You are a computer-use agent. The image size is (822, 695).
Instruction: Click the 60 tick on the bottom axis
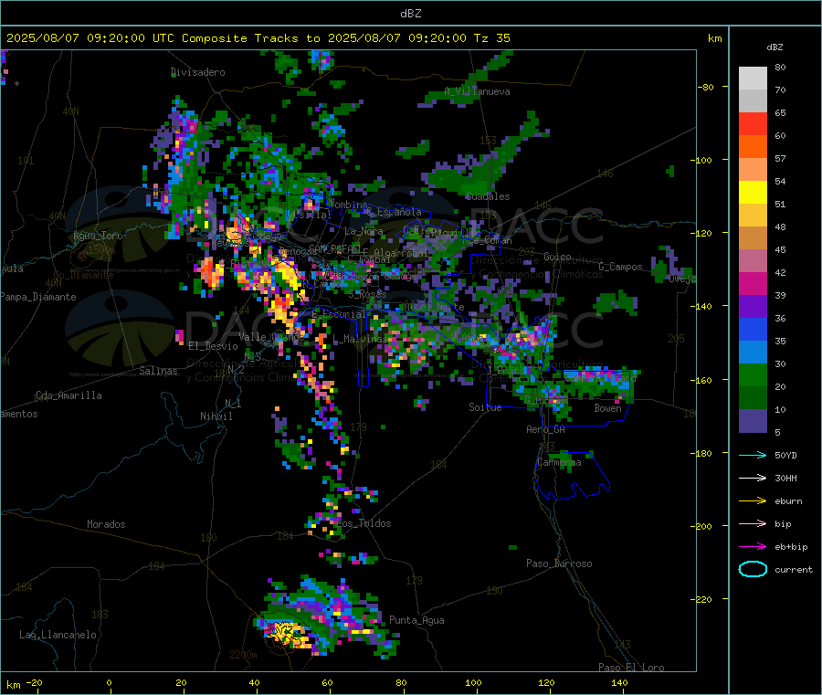pos(328,682)
